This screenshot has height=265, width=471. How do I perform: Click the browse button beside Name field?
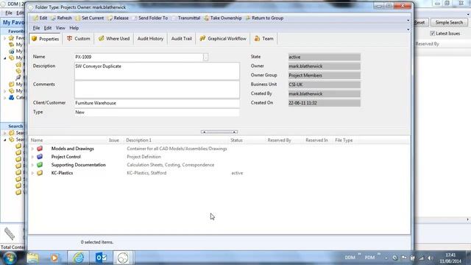tap(206, 57)
